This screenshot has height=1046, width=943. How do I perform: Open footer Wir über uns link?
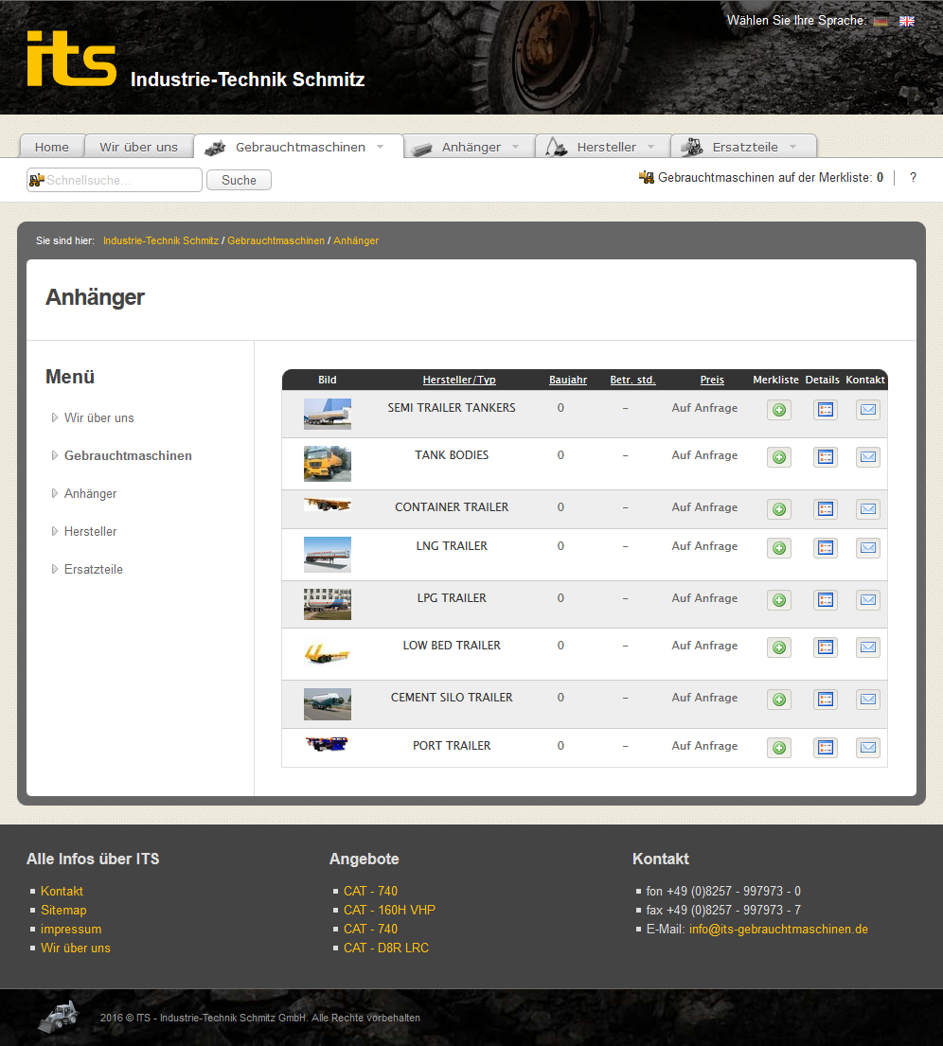coord(76,948)
